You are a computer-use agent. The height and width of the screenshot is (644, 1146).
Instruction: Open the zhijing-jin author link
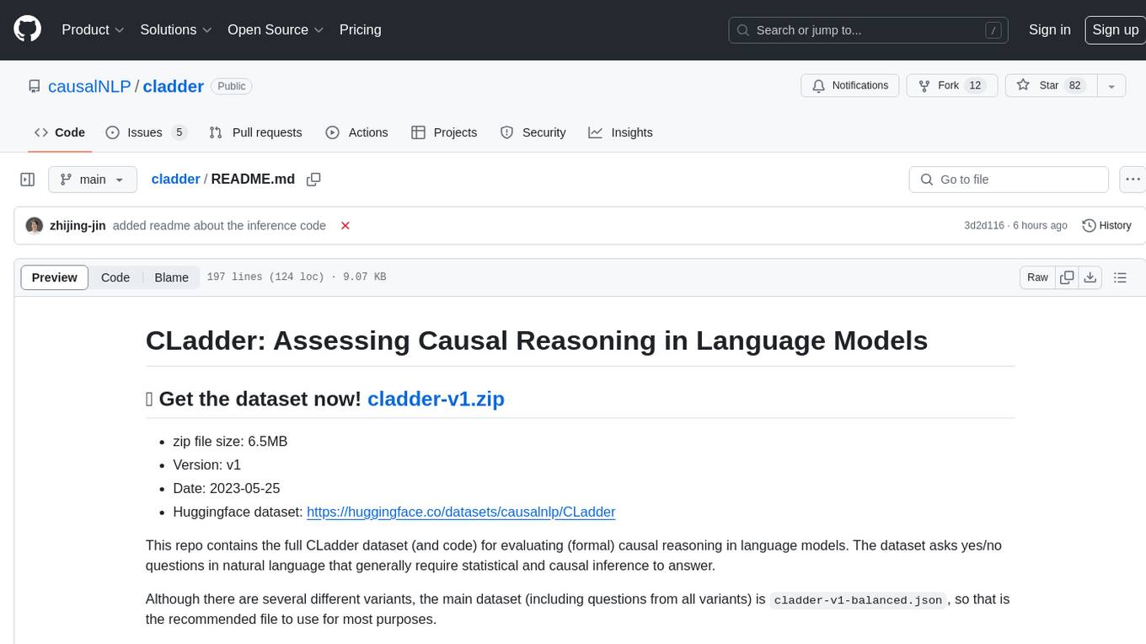point(78,226)
